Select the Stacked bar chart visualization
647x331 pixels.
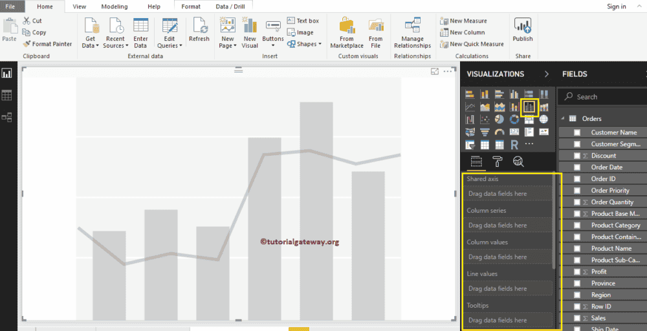click(470, 94)
